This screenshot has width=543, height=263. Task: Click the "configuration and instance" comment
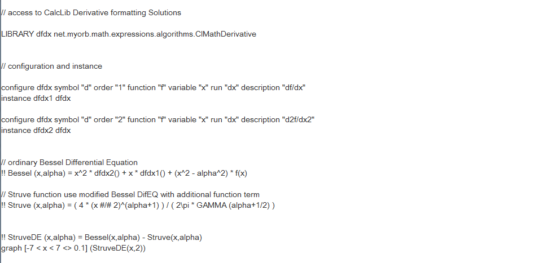[x=51, y=66]
